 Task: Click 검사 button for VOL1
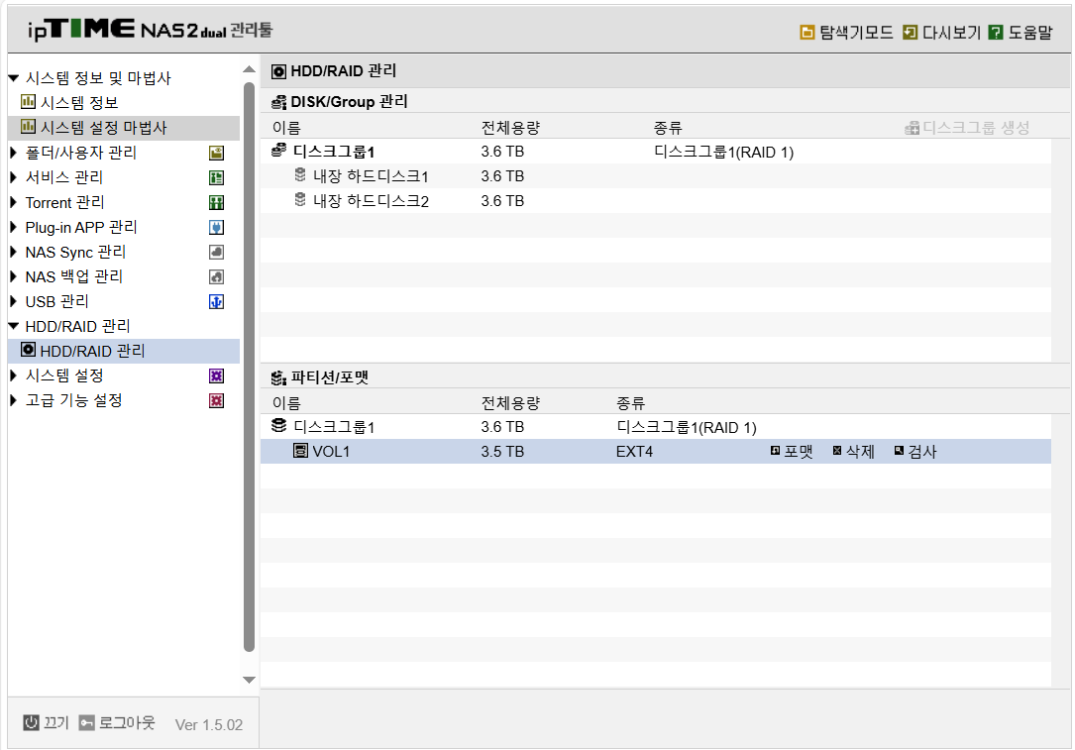[915, 451]
